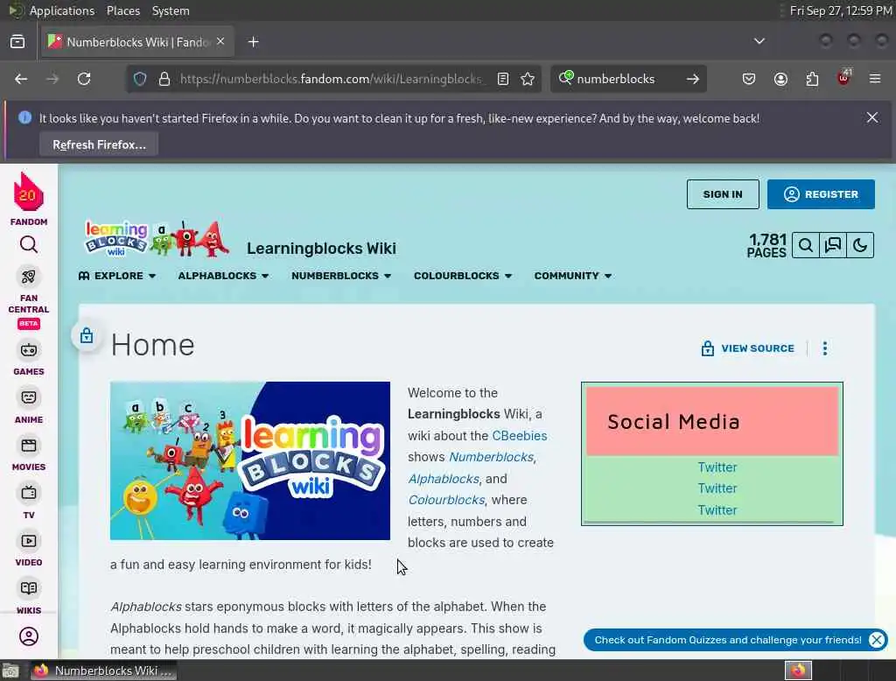Bookmark this page with the star icon

click(x=528, y=79)
